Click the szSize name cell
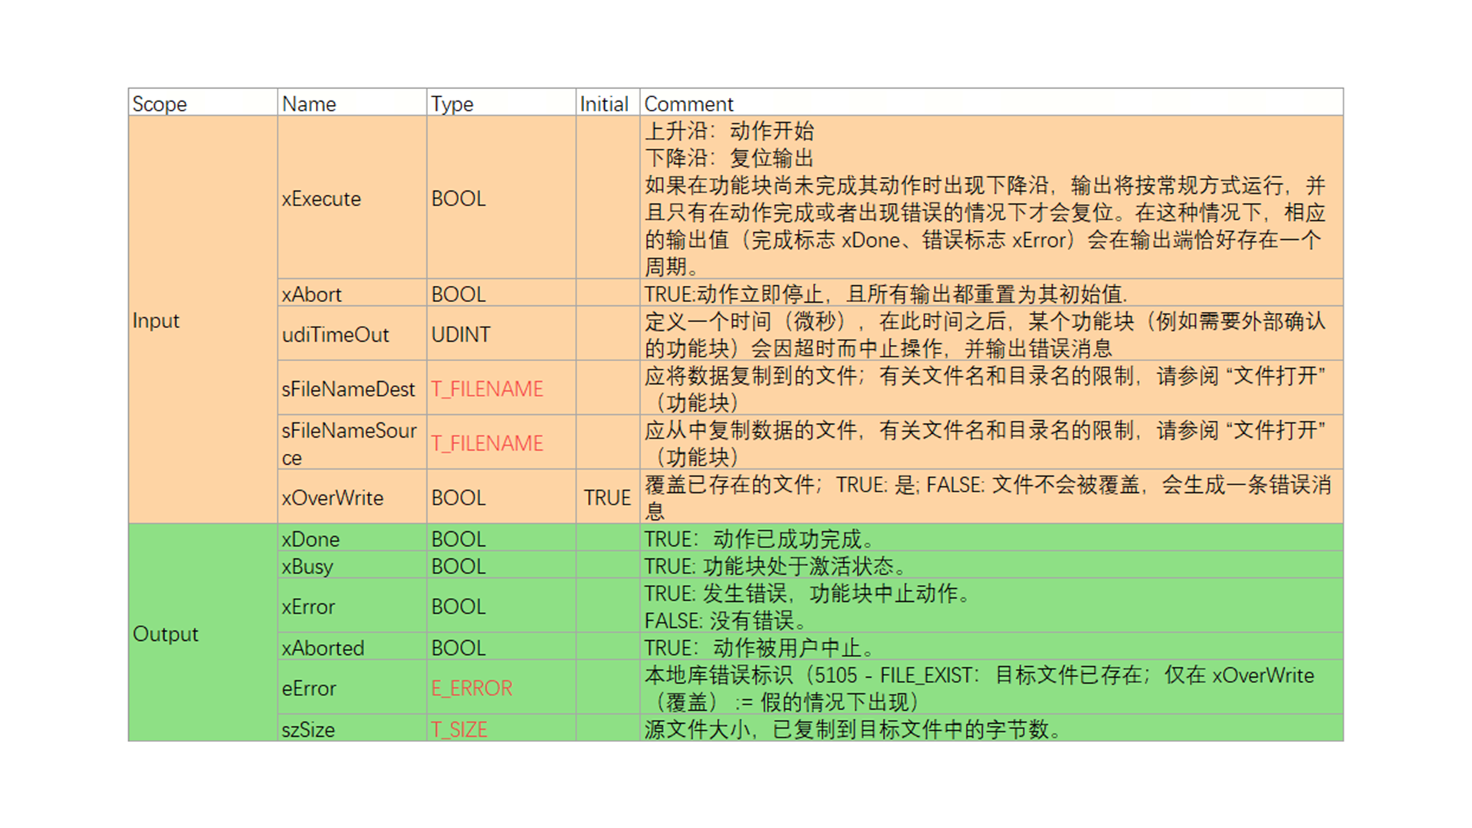 click(308, 729)
